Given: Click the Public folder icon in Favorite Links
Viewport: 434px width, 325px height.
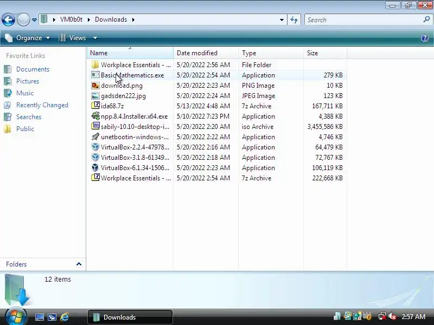Looking at the screenshot, I should [x=8, y=129].
